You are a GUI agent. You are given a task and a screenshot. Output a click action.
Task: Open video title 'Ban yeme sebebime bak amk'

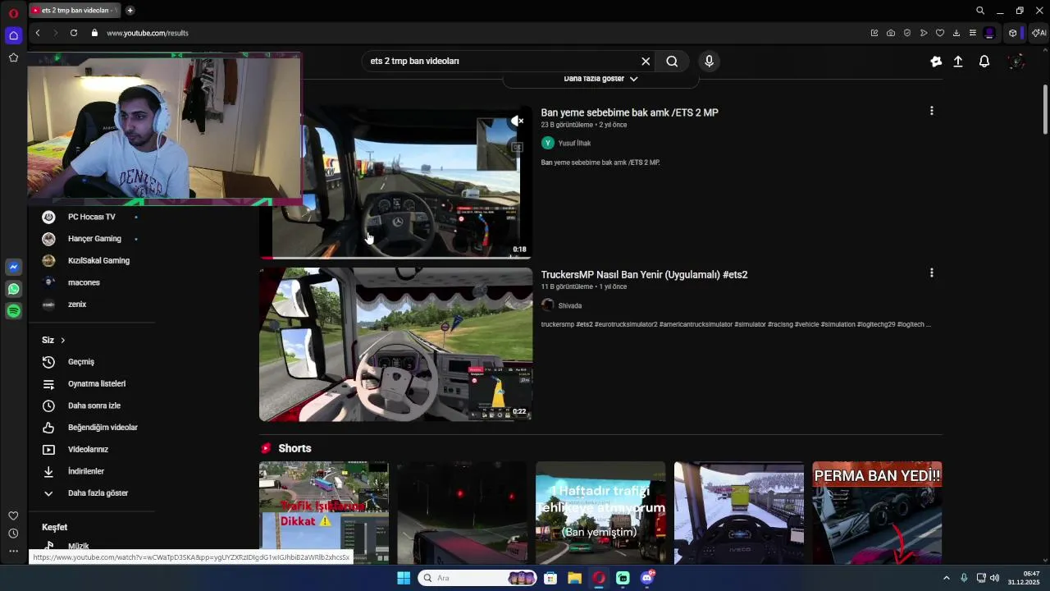click(629, 112)
